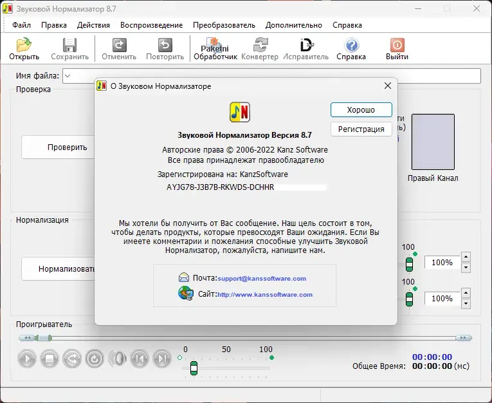
Task: Open the Конвертер tool icon
Action: click(x=260, y=45)
